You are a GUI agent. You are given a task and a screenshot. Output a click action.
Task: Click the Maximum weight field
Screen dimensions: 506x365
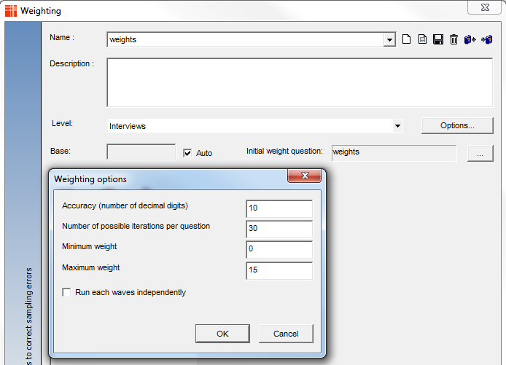click(279, 270)
